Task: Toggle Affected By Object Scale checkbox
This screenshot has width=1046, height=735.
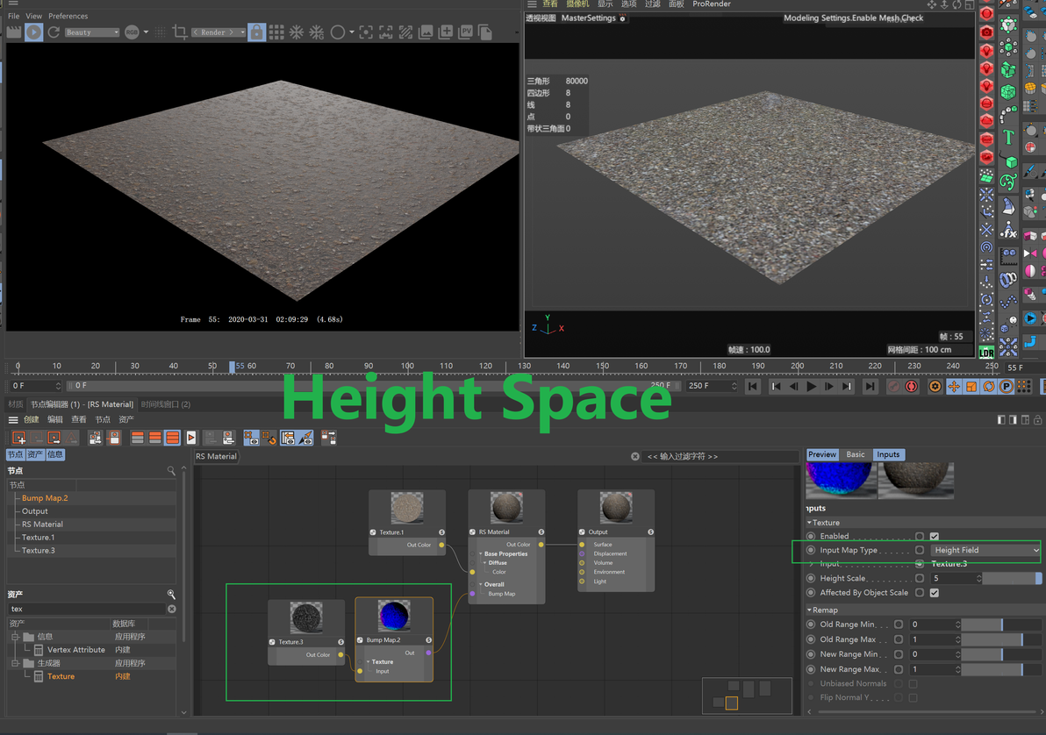Action: 934,592
